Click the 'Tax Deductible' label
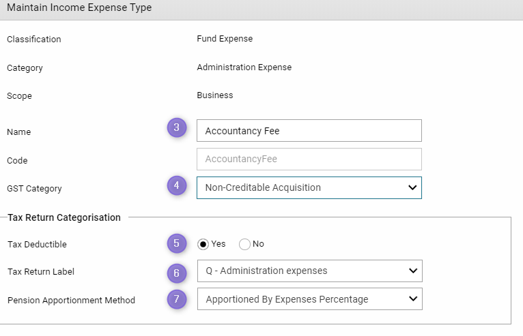 (37, 245)
